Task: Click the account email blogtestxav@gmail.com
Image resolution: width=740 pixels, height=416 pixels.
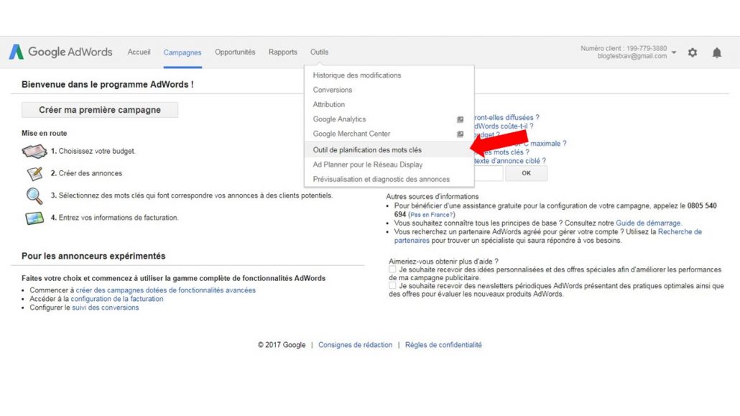Action: (x=632, y=56)
